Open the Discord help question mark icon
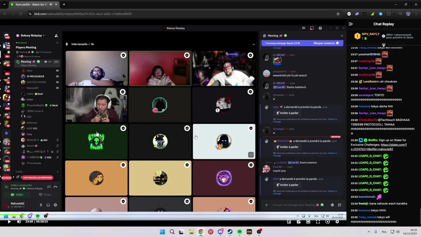The image size is (421, 237). coord(320,28)
